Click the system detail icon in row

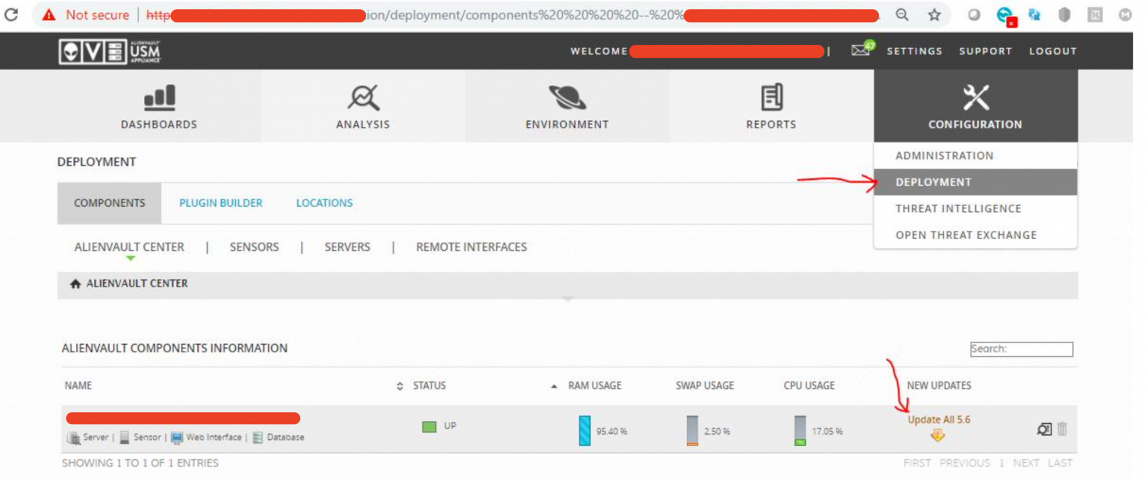(1044, 429)
